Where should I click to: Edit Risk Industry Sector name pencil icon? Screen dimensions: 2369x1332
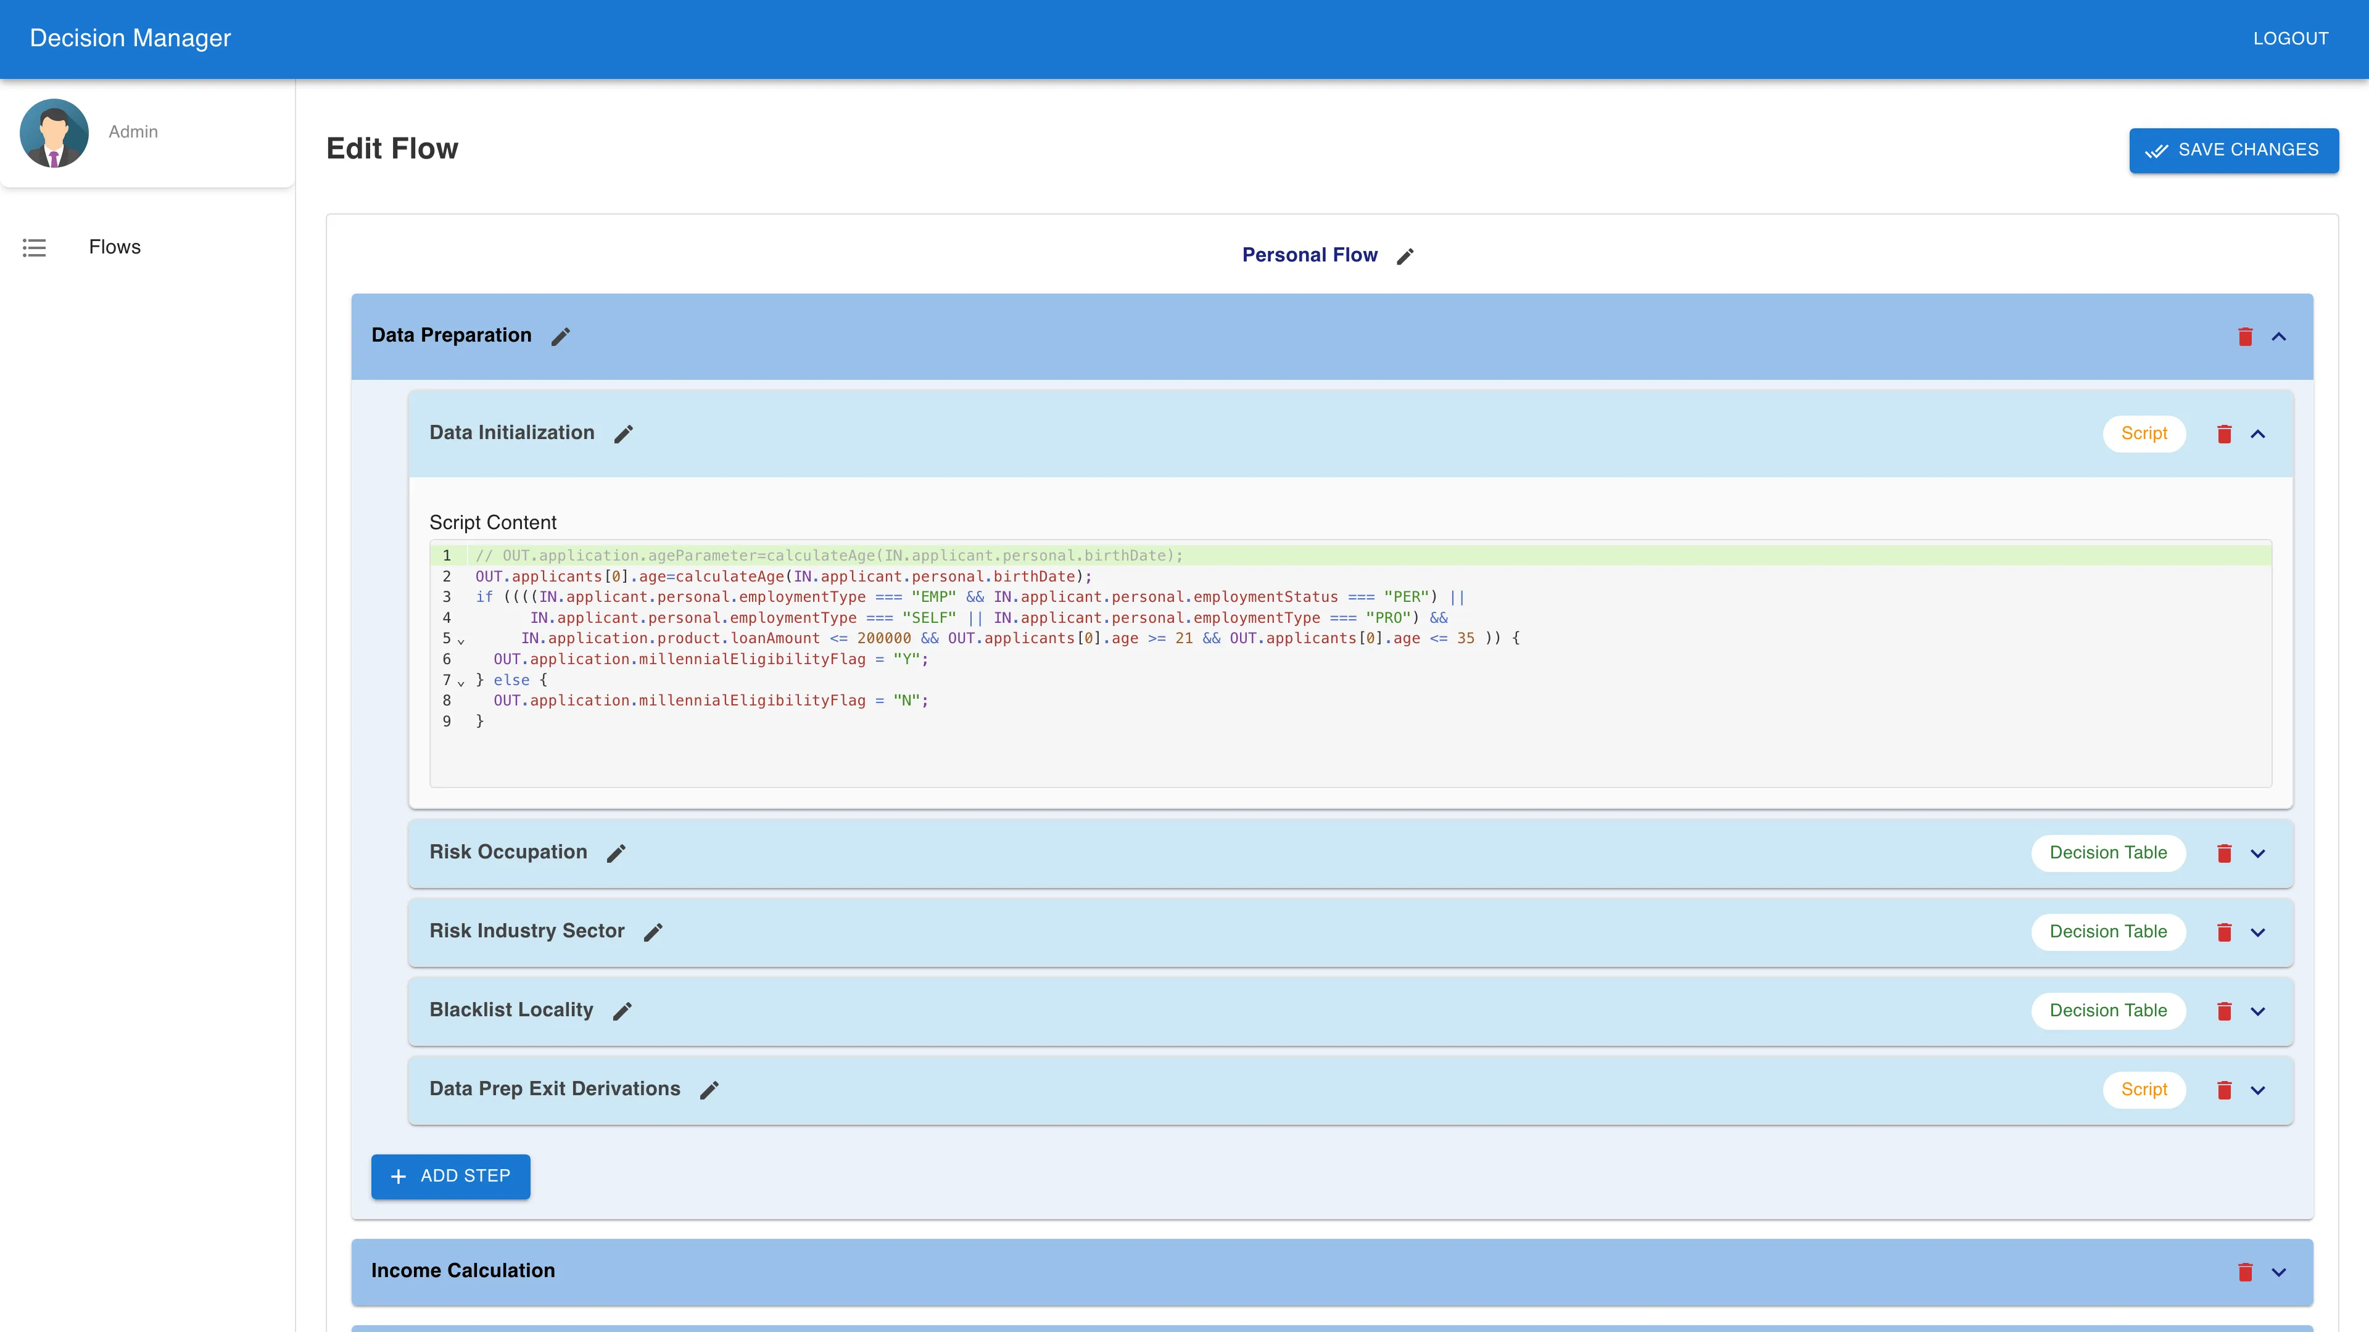coord(653,932)
